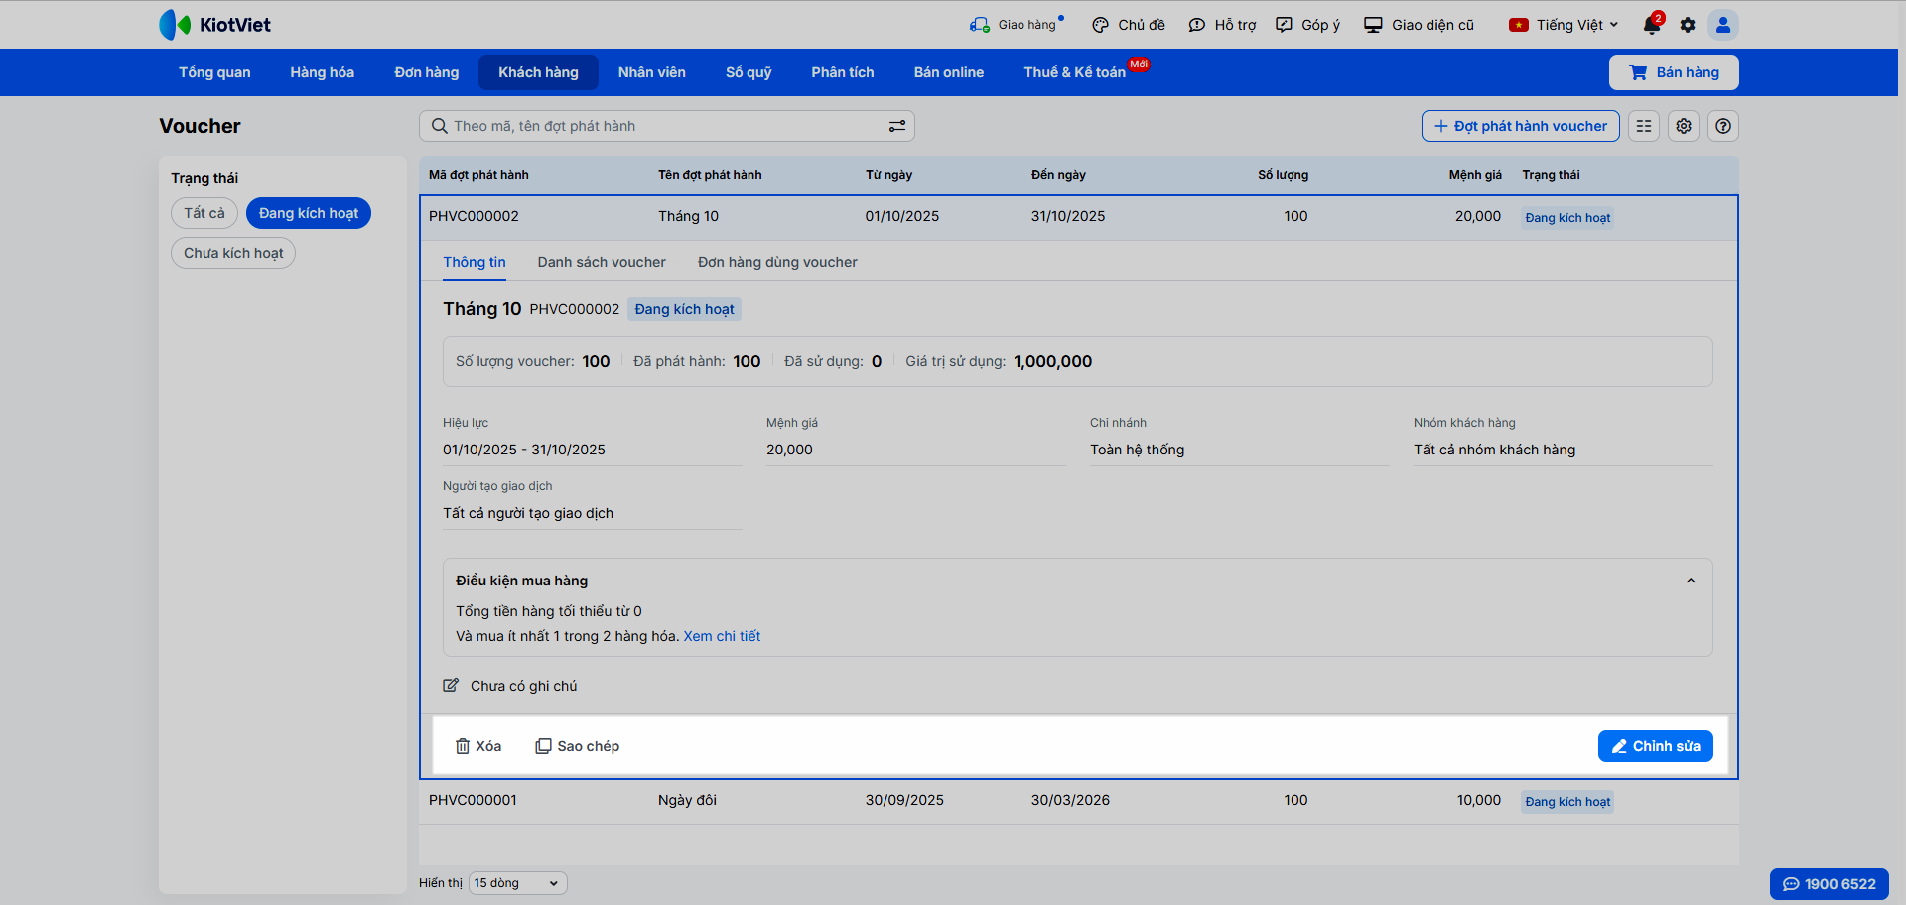Open the settings gear in top bar
The image size is (1906, 905).
click(1688, 25)
